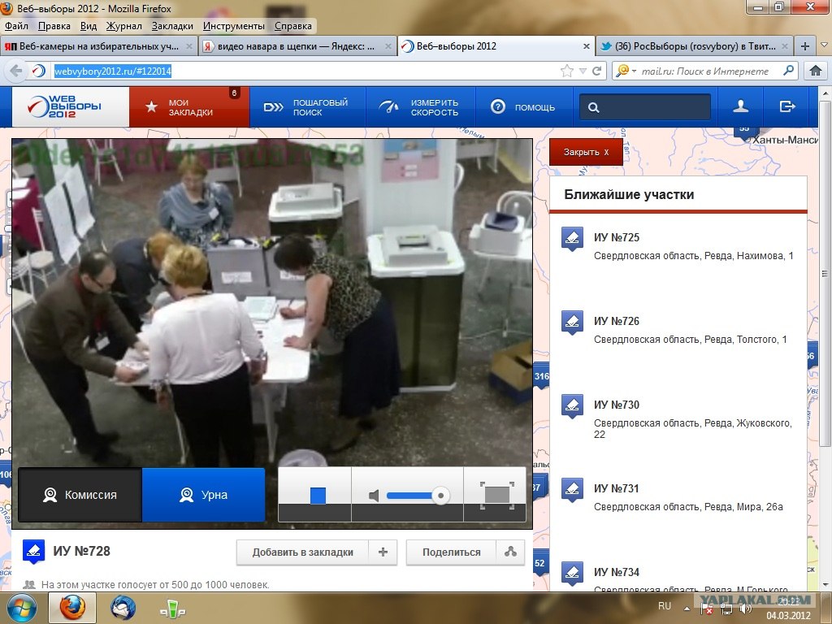This screenshot has height=624, width=832.
Task: Click the share network icon beside Поделиться
Action: (x=510, y=552)
